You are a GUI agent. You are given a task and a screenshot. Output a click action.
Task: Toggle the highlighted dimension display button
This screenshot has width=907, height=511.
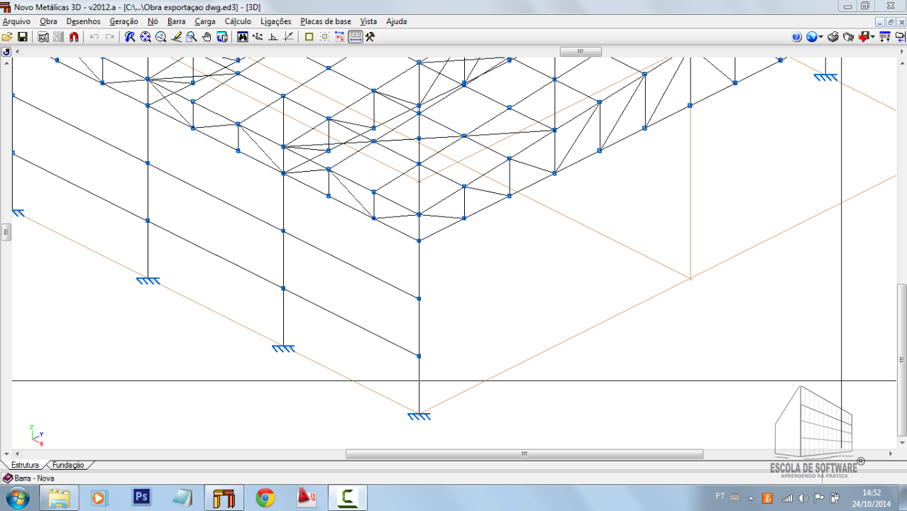pos(356,37)
